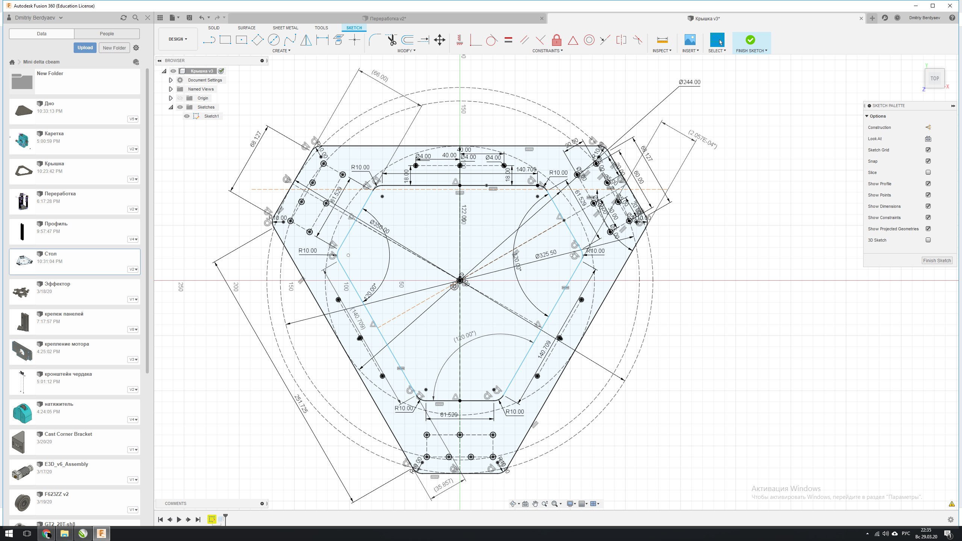The width and height of the screenshot is (962, 541).
Task: Click the Upload button
Action: click(x=85, y=48)
